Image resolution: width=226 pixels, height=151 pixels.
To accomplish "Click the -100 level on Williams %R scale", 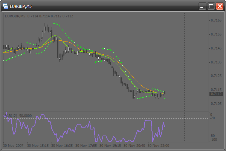I will (214, 140).
